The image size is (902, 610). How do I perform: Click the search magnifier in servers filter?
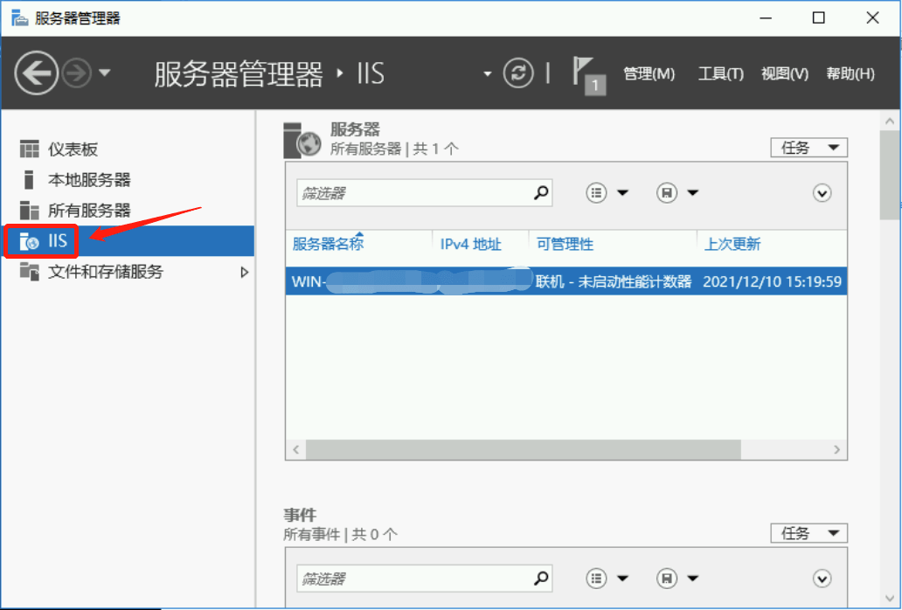click(x=542, y=193)
